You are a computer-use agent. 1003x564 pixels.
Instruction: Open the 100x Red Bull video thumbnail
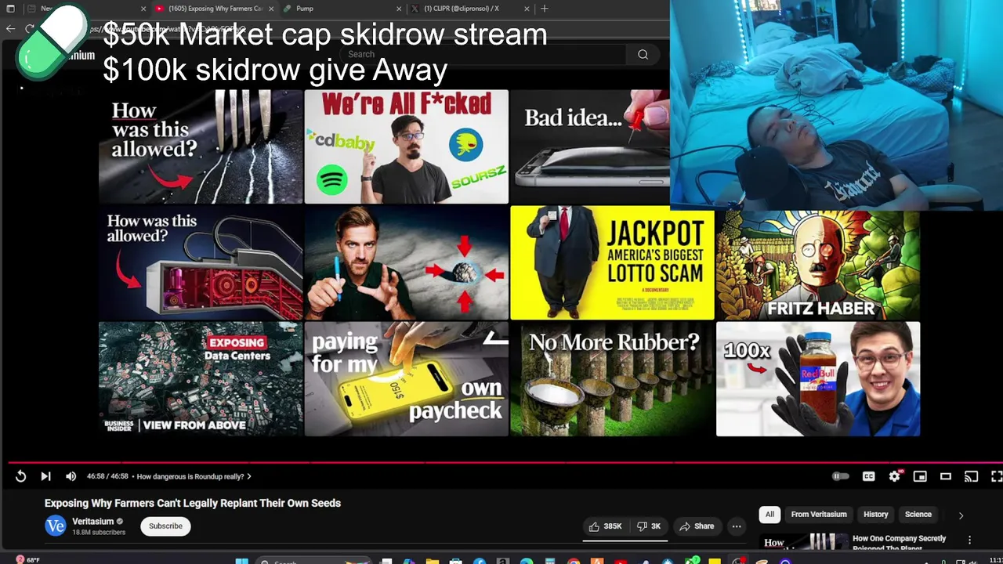(x=818, y=378)
